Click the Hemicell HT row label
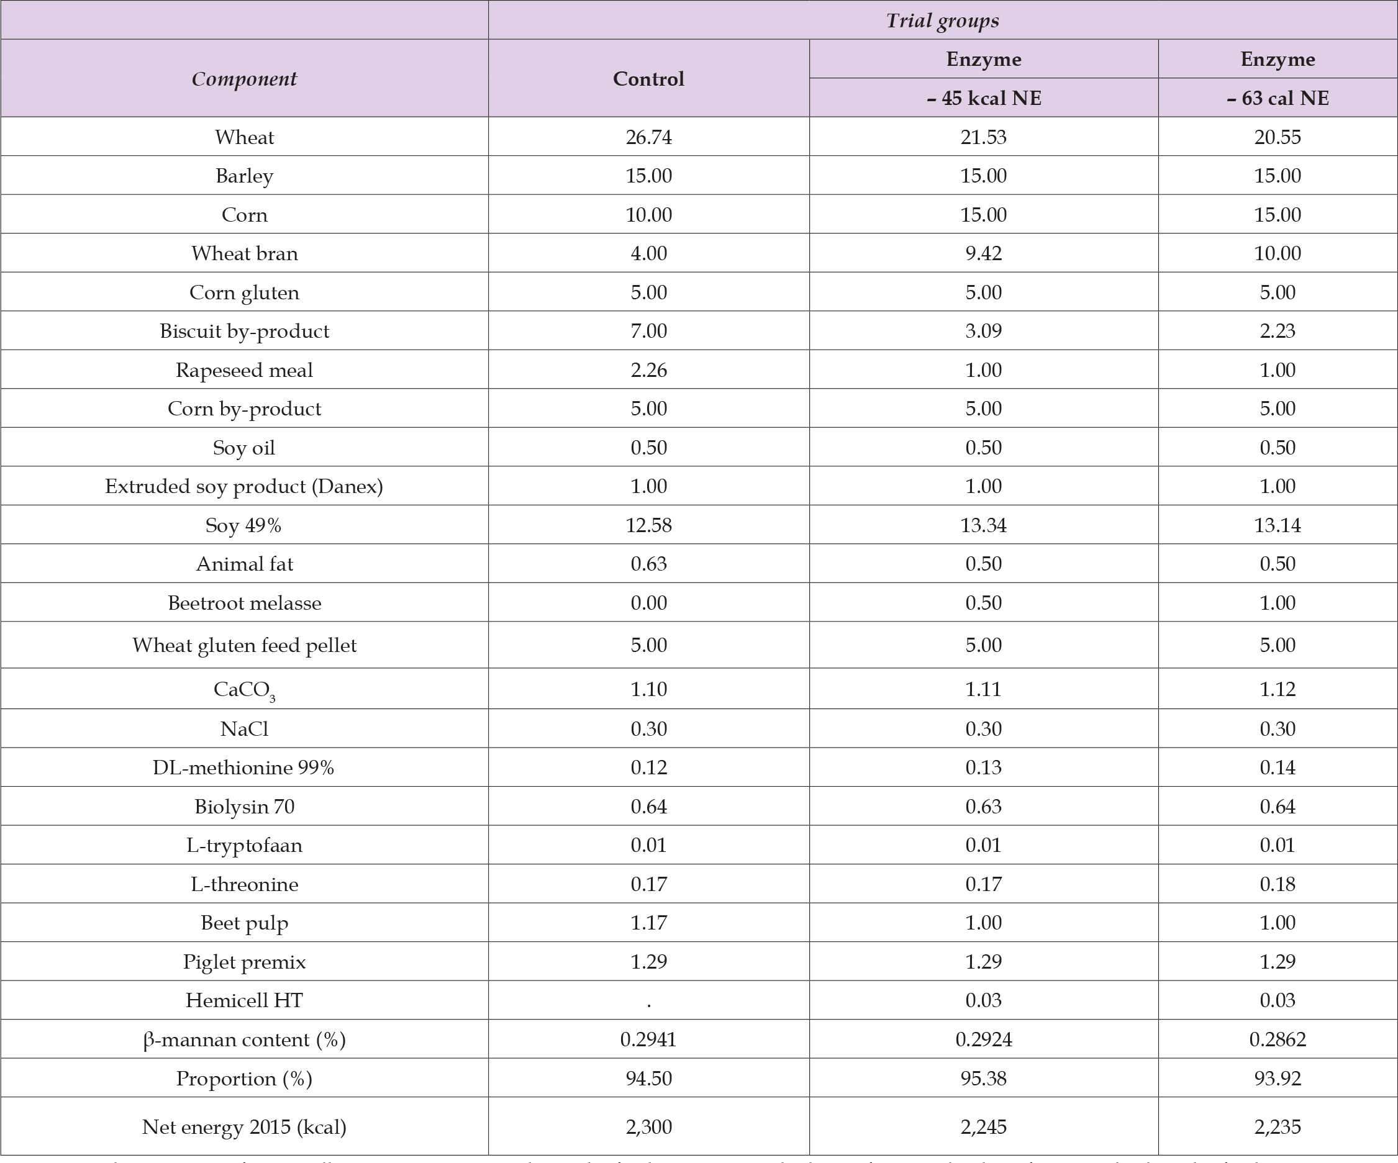Image resolution: width=1398 pixels, height=1163 pixels. coord(244,1000)
